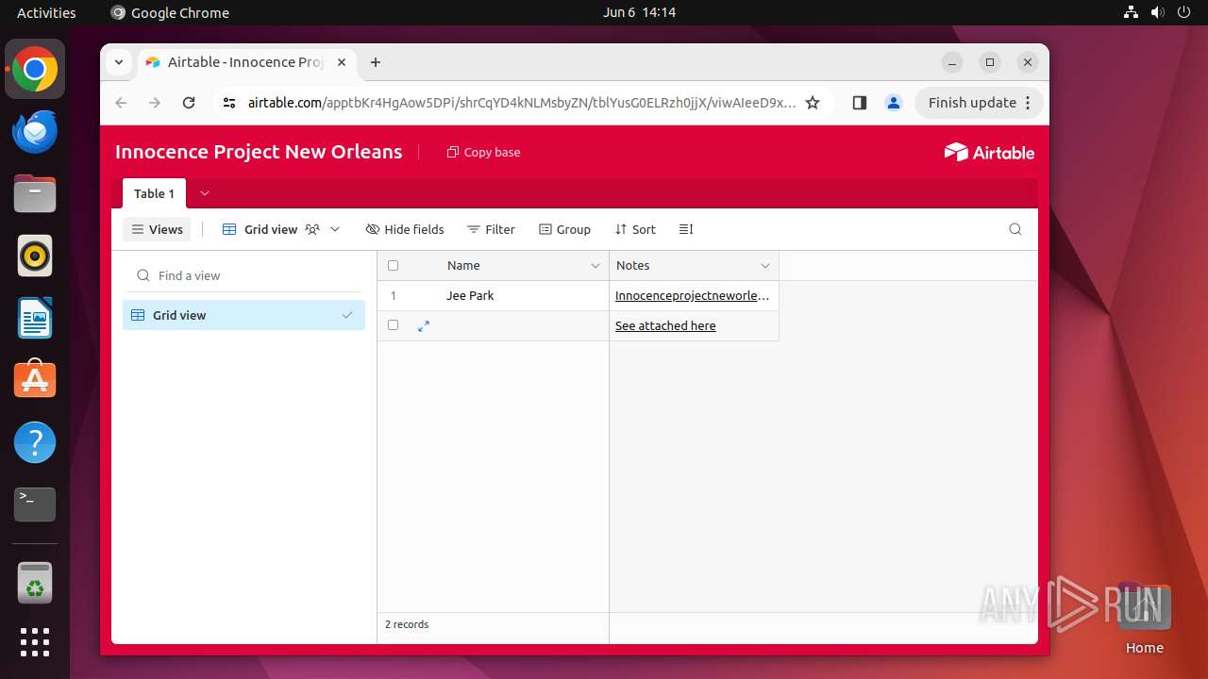Toggle the Views sidebar button
1208x679 pixels.
pos(157,229)
